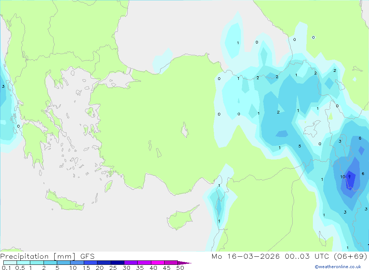The height and width of the screenshot is (270, 369).
Task: Pick the legend swatch between 2 and 5
Action: pyautogui.click(x=50, y=263)
